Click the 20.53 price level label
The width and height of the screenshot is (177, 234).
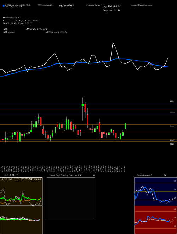pyautogui.click(x=172, y=127)
